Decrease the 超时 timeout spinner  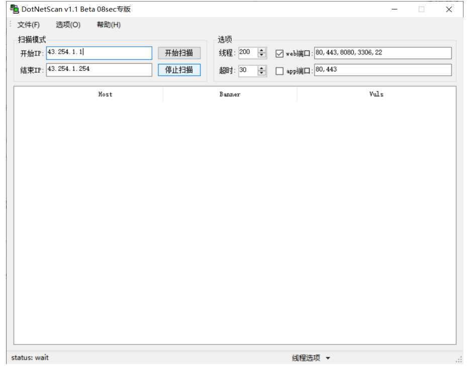pyautogui.click(x=262, y=73)
